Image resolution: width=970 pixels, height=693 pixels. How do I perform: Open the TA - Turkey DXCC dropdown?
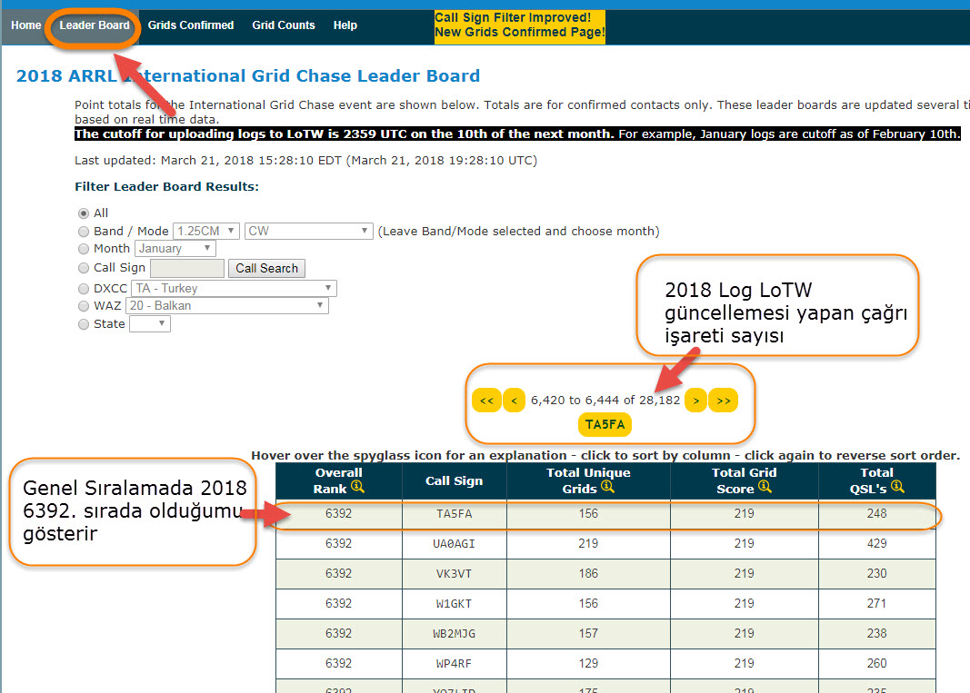234,288
